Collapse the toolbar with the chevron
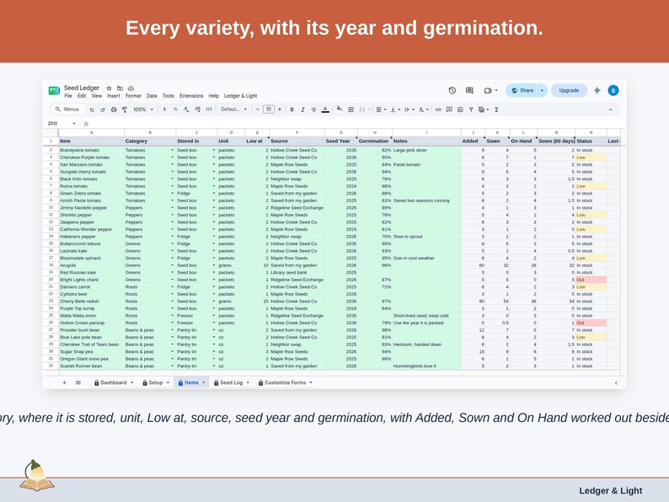The image size is (669, 502). (x=611, y=109)
